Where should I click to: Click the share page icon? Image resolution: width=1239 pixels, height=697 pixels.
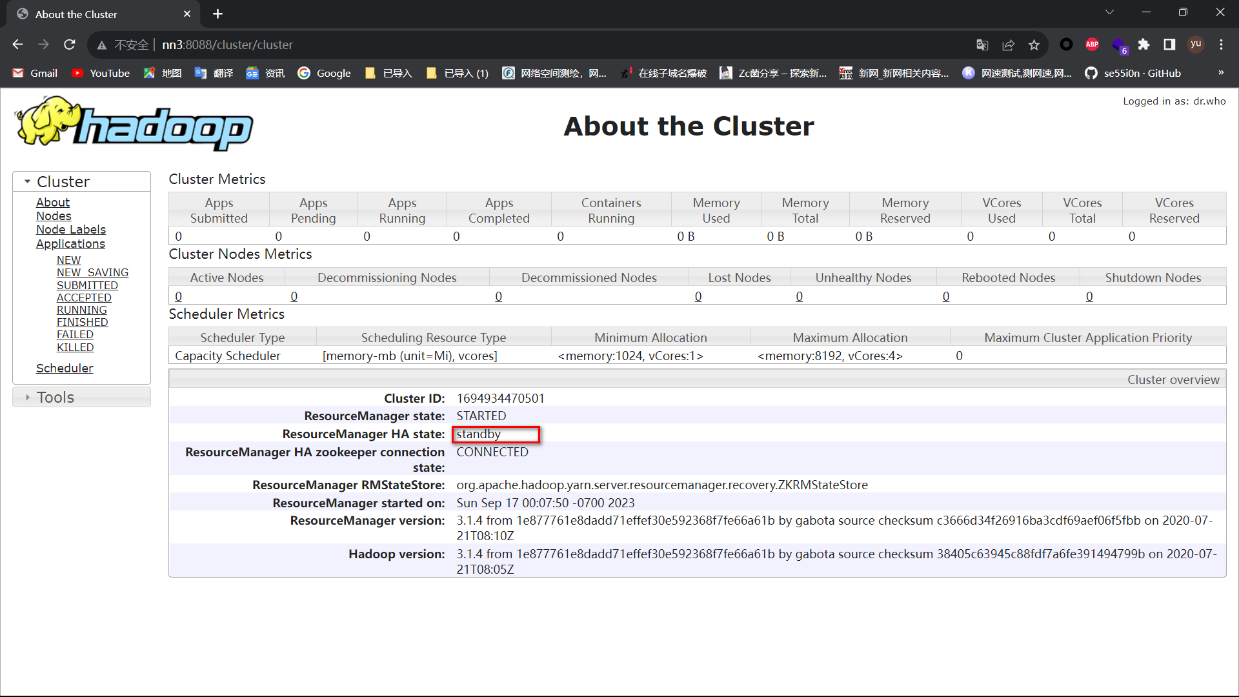[x=1008, y=45]
